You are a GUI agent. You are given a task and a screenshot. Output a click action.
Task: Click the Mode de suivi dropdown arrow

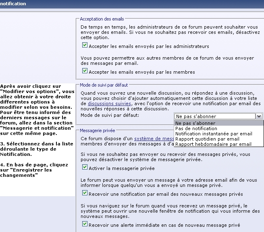258,116
